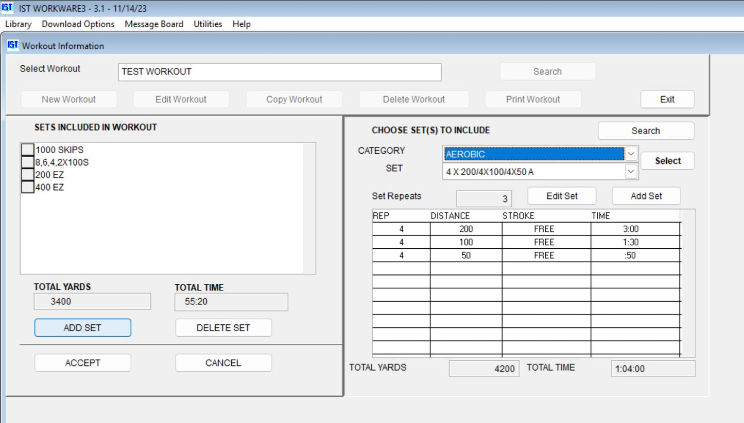
Task: Open the Help menu
Action: pos(241,24)
